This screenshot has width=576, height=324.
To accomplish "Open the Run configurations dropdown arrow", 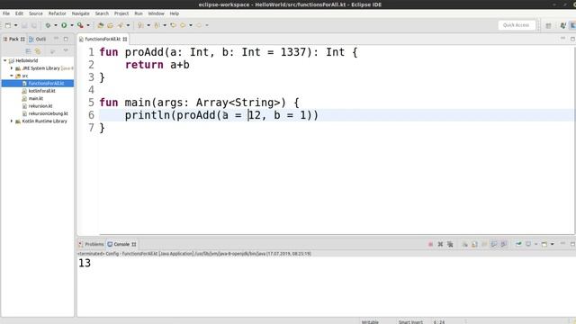I will tap(72, 25).
